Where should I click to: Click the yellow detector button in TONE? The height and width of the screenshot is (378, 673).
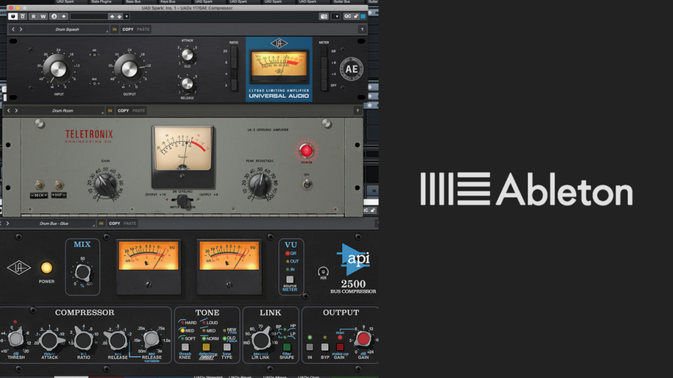(206, 347)
